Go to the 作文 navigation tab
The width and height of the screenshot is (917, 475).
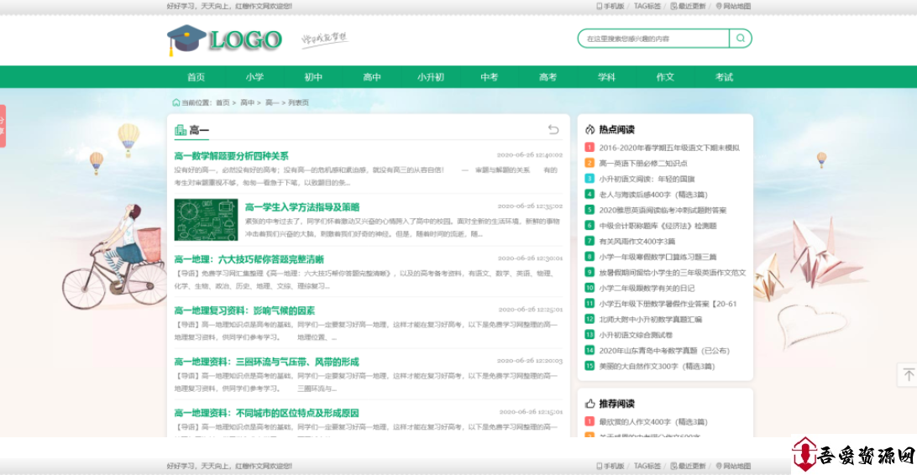pyautogui.click(x=665, y=77)
